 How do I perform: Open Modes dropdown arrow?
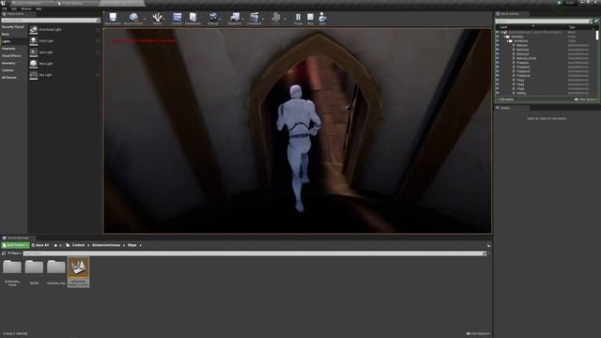[x=164, y=19]
